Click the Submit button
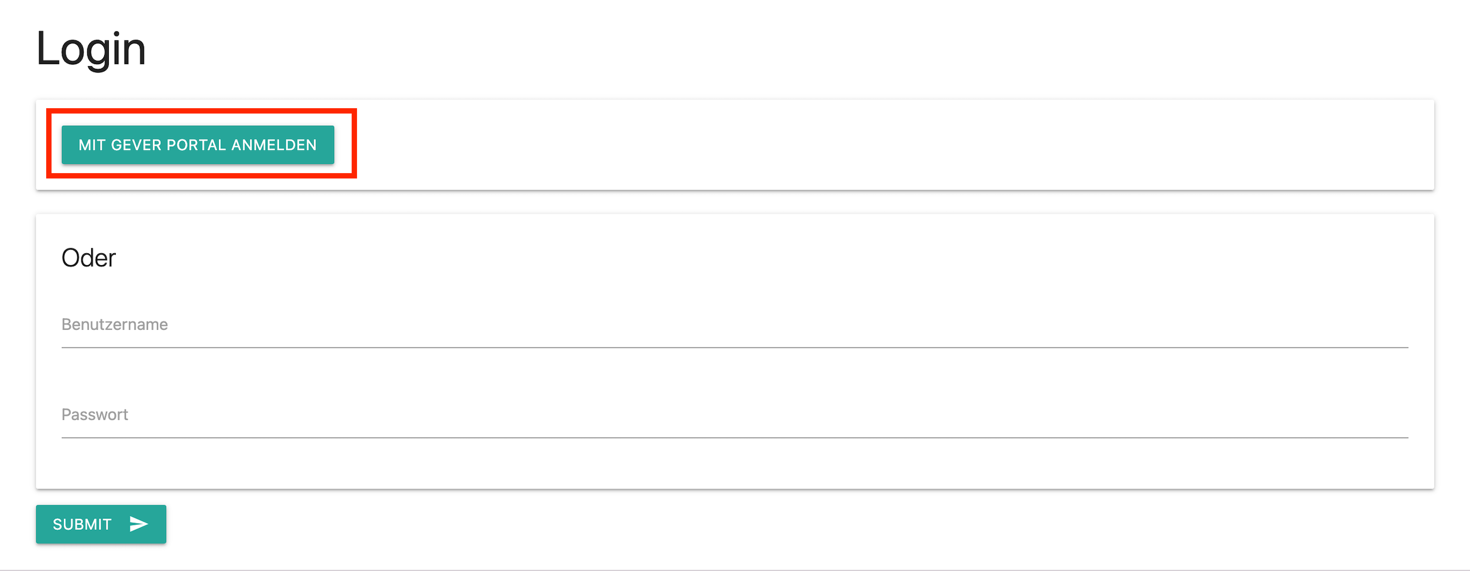 pos(101,524)
